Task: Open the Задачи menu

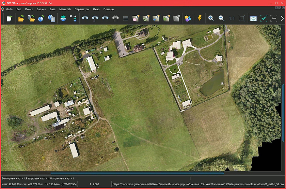Action: pos(41,9)
